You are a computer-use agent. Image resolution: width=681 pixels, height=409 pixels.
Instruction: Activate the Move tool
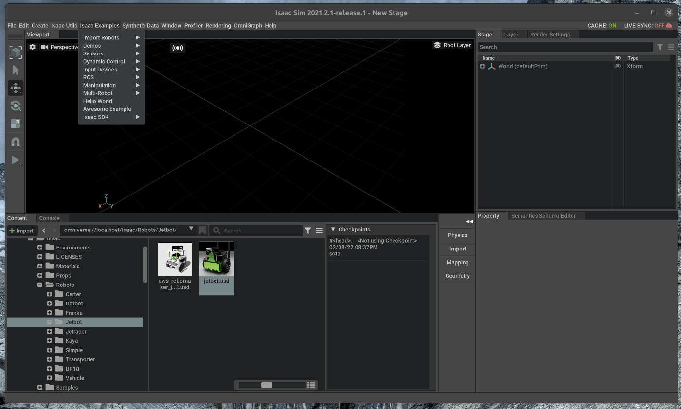pyautogui.click(x=16, y=88)
